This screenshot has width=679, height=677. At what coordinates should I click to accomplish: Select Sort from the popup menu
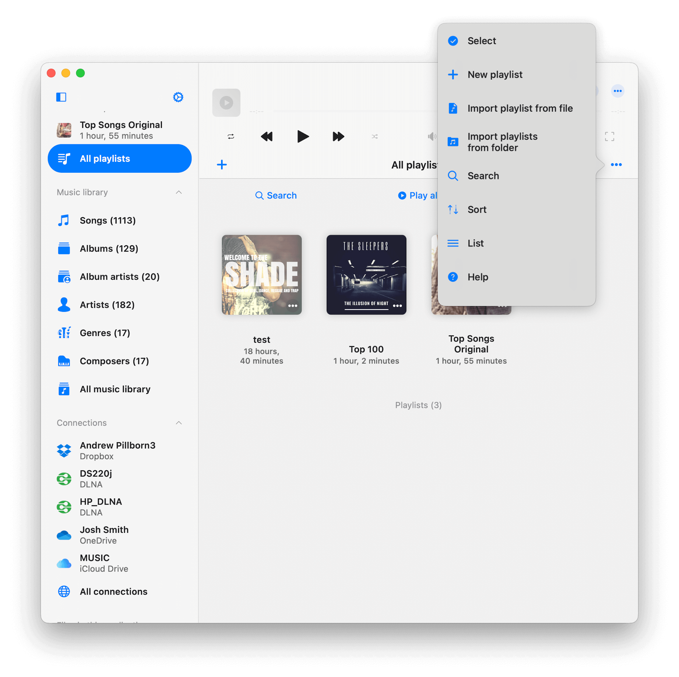(477, 210)
